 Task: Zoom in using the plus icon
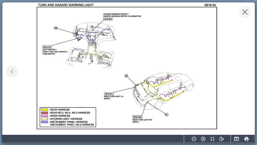[x=203, y=139]
